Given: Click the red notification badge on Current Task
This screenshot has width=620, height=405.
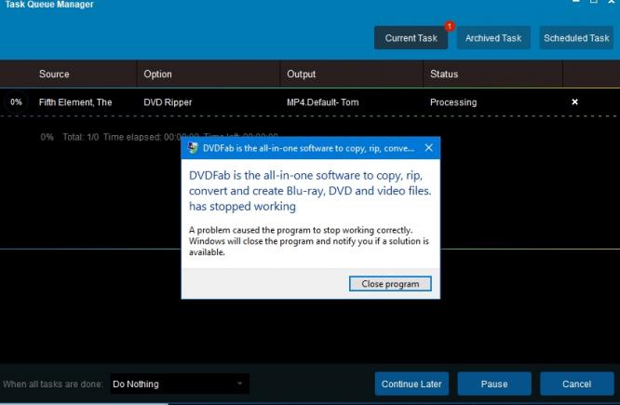Looking at the screenshot, I should (450, 26).
